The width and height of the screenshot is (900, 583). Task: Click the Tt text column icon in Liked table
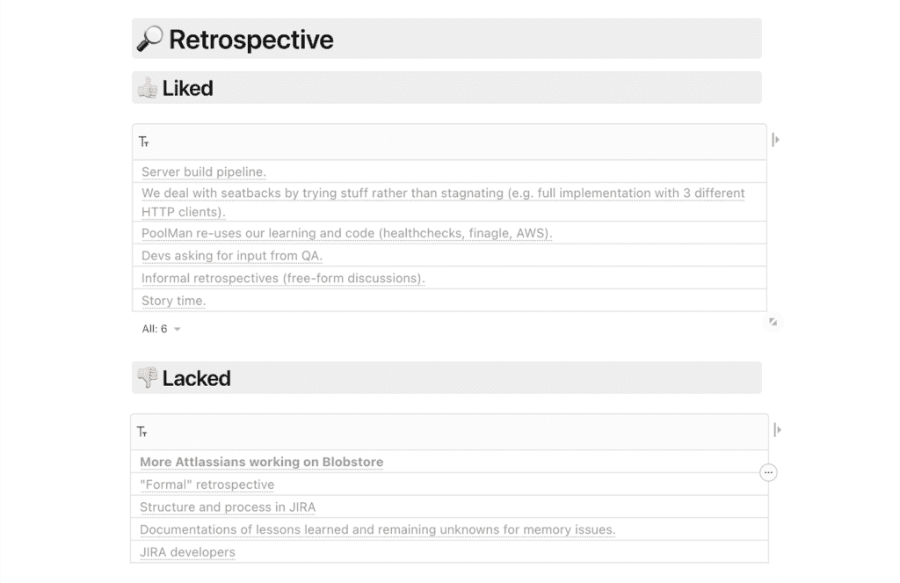point(142,141)
